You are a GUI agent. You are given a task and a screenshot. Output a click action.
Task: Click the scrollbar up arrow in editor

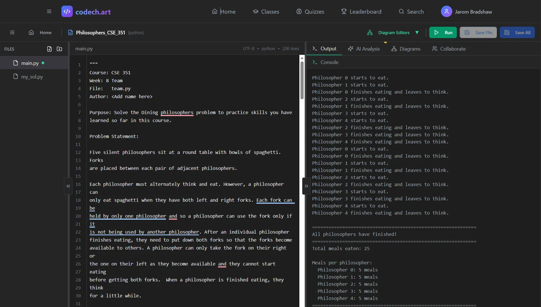click(302, 58)
